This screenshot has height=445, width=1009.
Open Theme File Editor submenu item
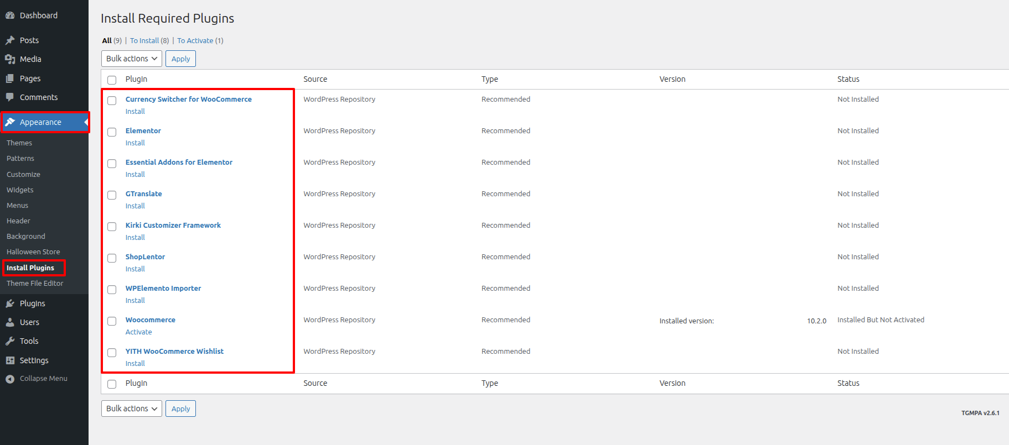coord(35,283)
